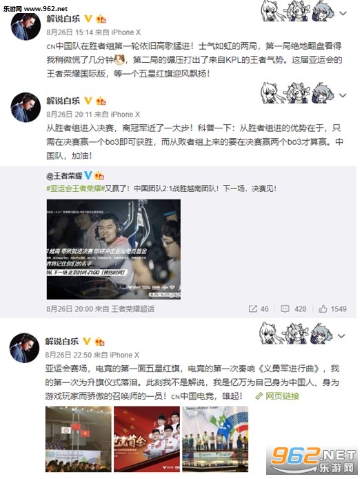The height and width of the screenshot is (479, 362).
Task: Click the verified badge next to @王者荣耀
Action: click(x=88, y=175)
